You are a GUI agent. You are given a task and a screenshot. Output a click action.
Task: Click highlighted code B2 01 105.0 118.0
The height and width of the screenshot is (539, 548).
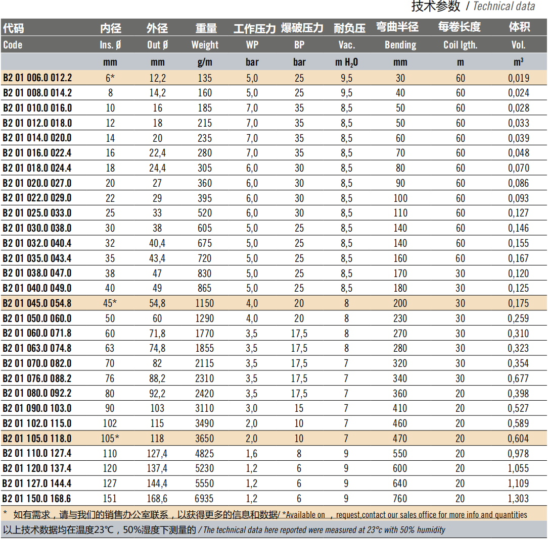(37, 438)
